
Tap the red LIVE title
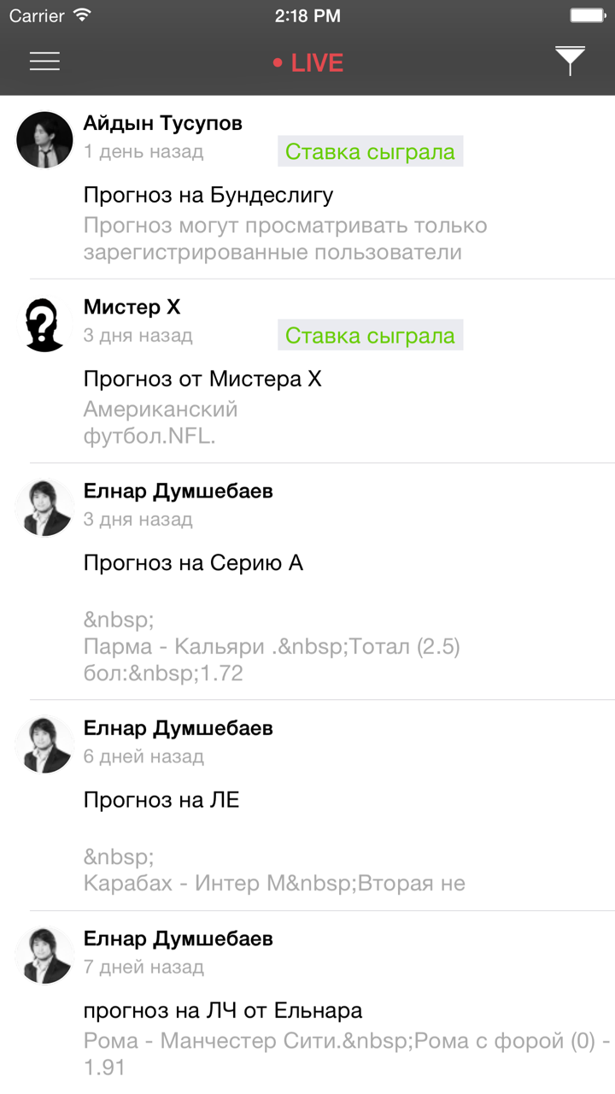coord(308,63)
